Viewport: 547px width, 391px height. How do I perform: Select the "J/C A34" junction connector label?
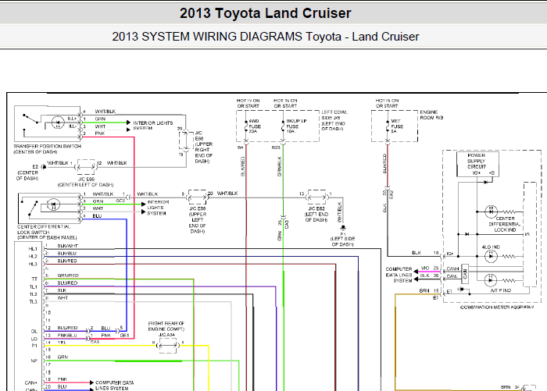pos(167,335)
